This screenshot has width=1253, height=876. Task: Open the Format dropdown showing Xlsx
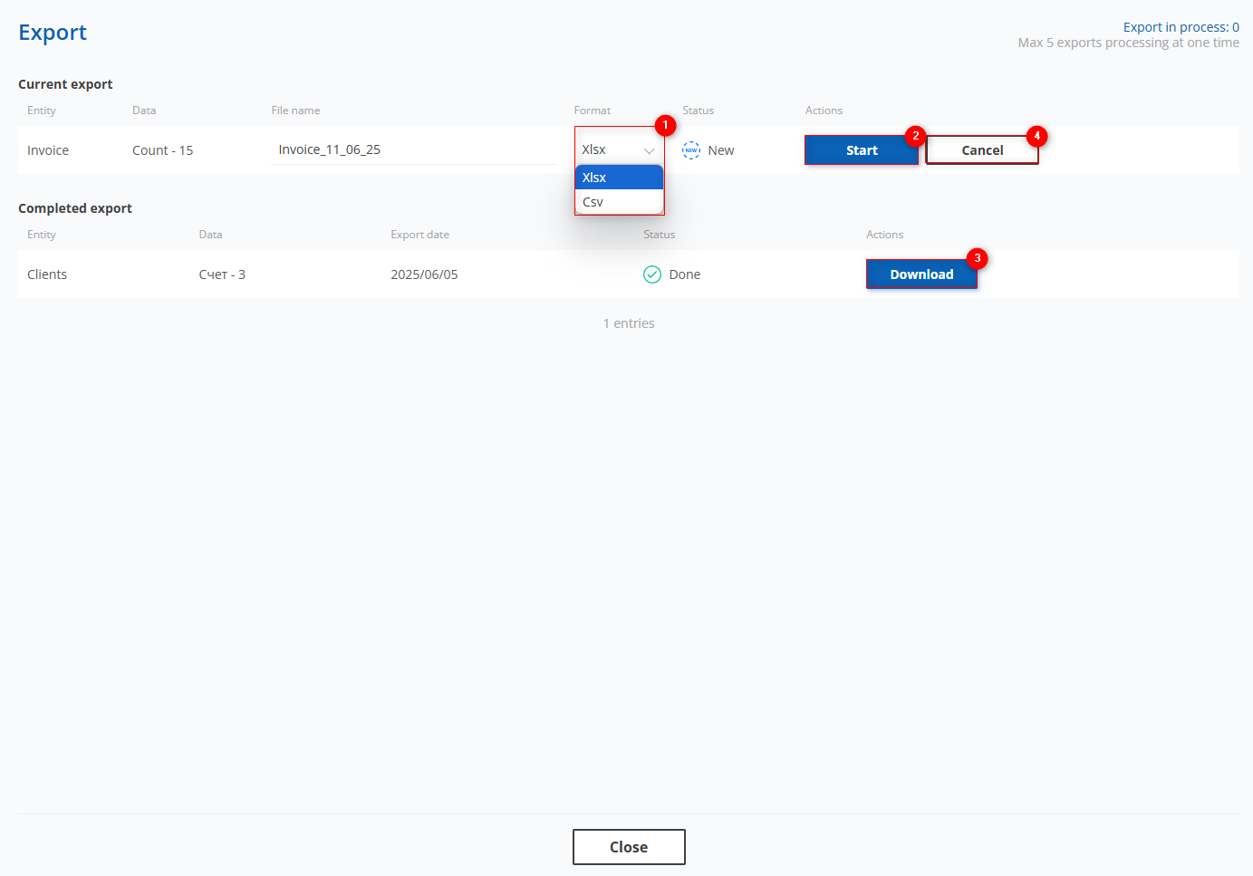619,149
